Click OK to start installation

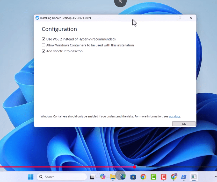click(x=184, y=124)
